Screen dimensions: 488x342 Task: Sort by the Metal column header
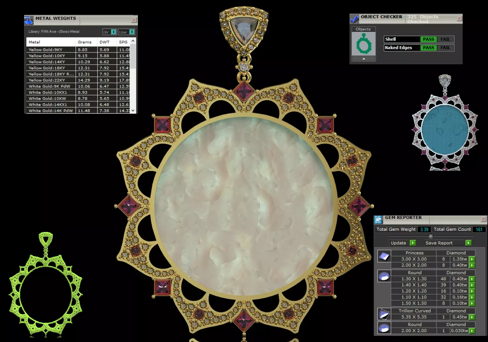(51, 42)
